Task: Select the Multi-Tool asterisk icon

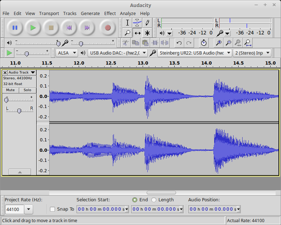Action: pyautogui.click(x=147, y=33)
